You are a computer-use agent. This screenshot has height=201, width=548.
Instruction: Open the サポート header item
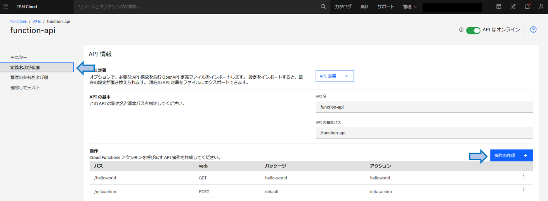pos(386,7)
